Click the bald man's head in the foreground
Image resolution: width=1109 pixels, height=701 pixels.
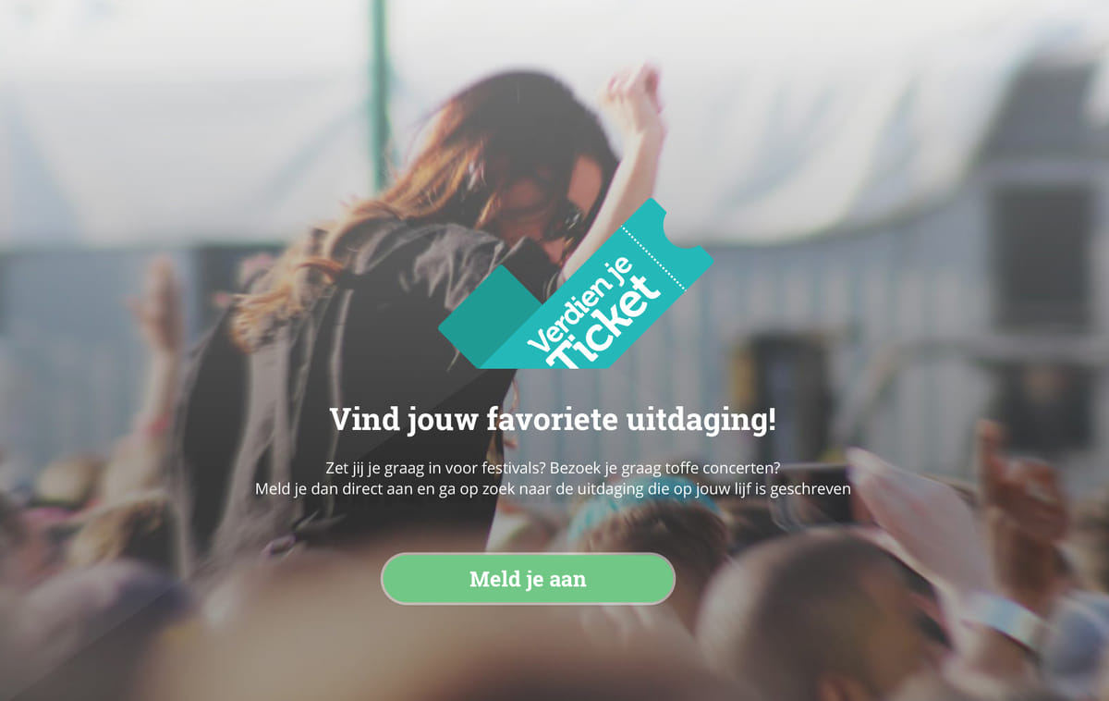[804, 615]
